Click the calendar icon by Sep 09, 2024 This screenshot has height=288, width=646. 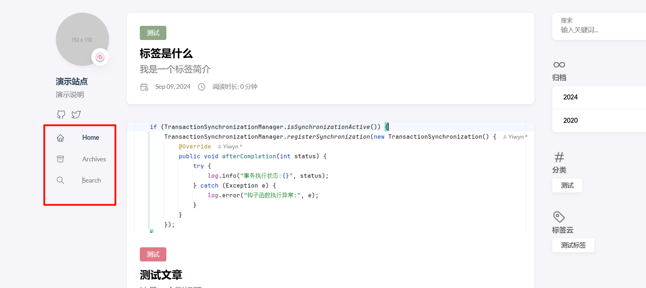click(x=144, y=87)
